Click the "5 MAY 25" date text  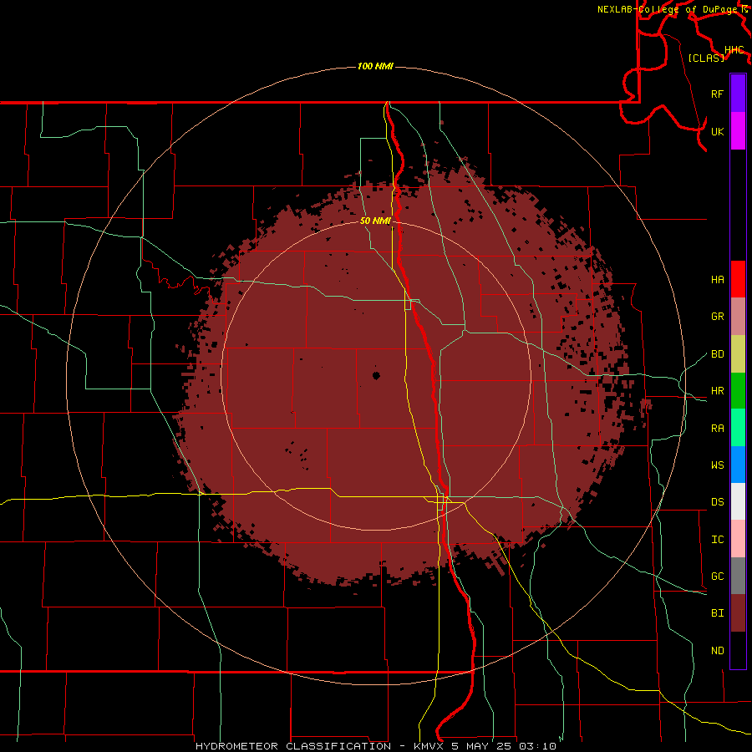click(x=482, y=746)
